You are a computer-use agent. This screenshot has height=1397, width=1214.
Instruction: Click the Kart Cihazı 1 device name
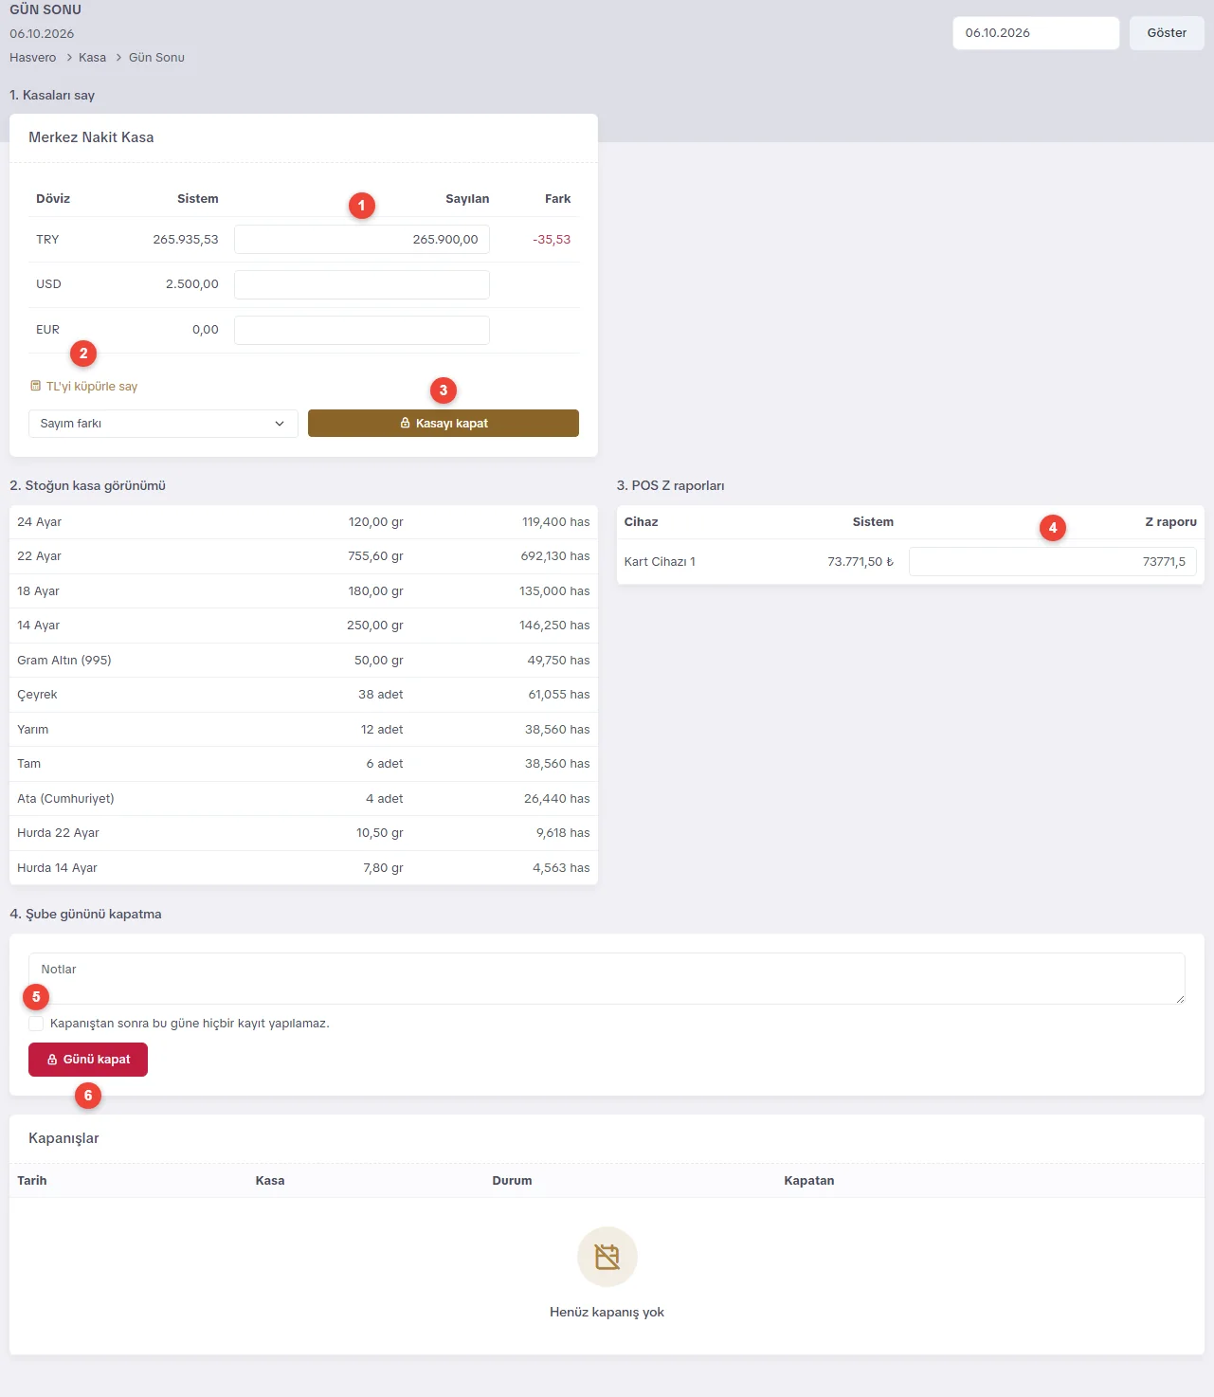tap(660, 562)
